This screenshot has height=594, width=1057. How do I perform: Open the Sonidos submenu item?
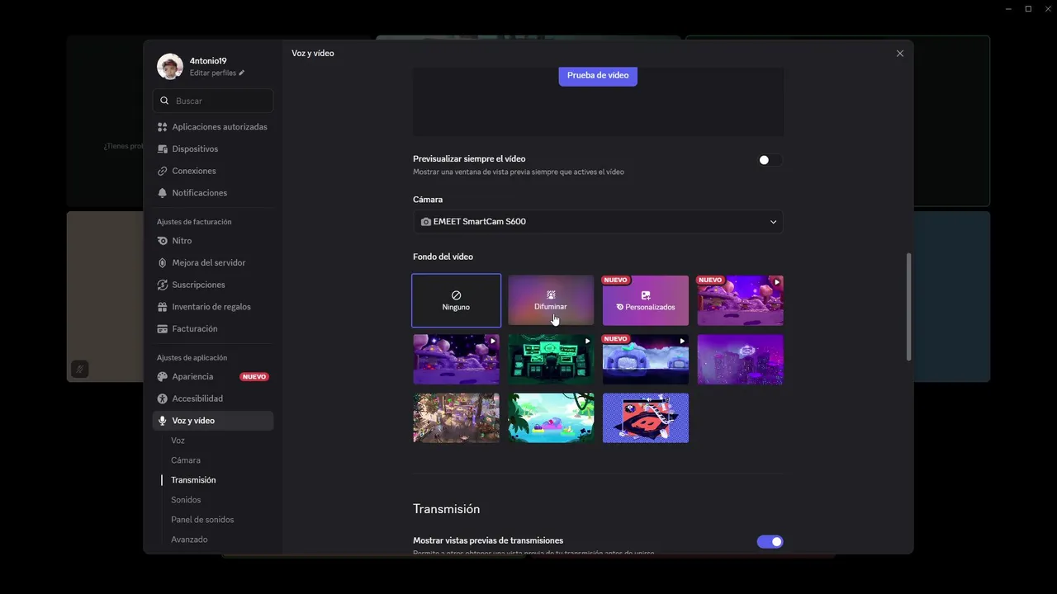click(186, 500)
